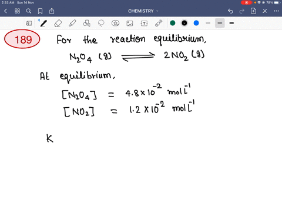Open the Elements sticker tool
The image size is (282, 212).
tap(115, 24)
